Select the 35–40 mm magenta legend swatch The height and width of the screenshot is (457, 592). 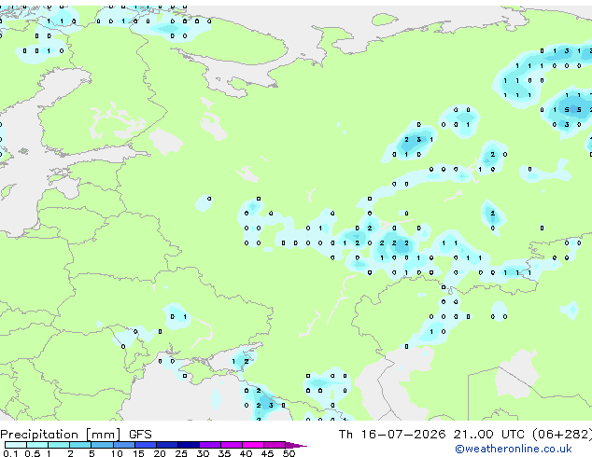click(231, 445)
